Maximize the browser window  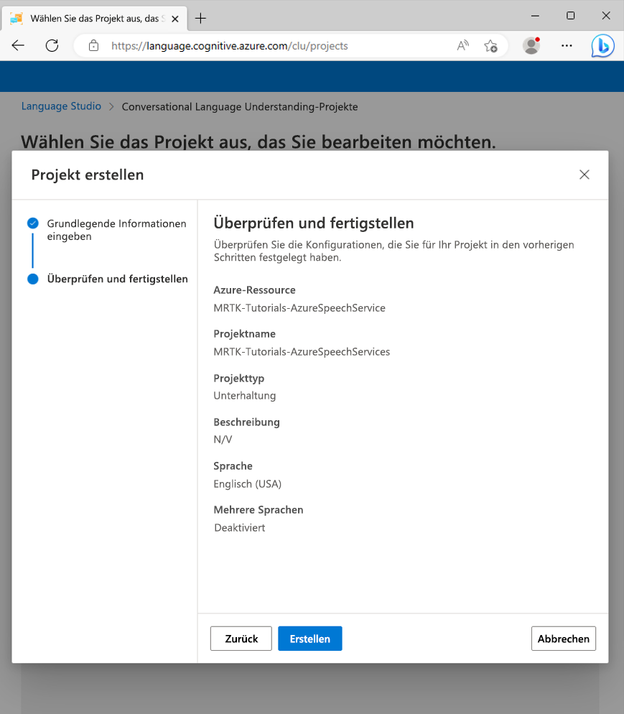pos(570,16)
